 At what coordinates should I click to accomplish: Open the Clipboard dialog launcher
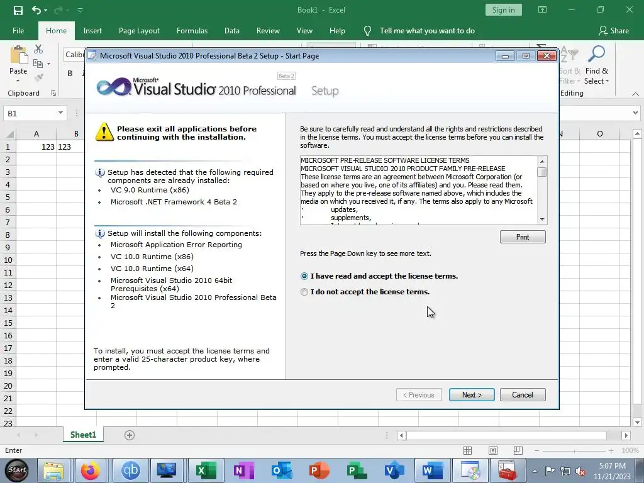click(x=53, y=93)
